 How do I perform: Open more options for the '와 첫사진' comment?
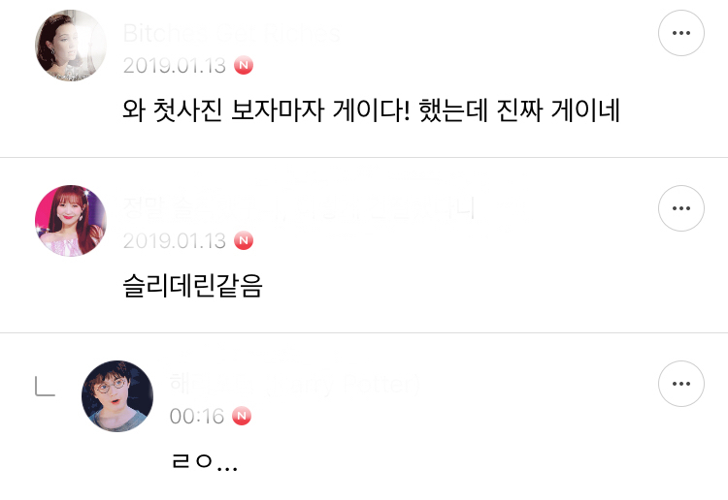(x=680, y=34)
